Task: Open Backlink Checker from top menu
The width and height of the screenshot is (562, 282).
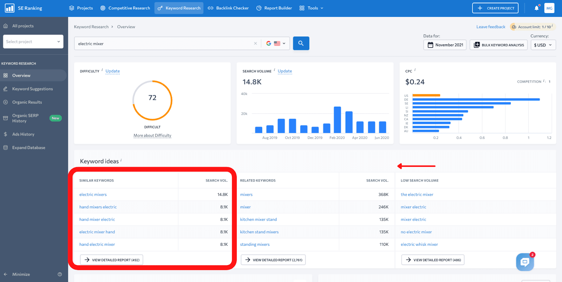Action: coord(228,8)
